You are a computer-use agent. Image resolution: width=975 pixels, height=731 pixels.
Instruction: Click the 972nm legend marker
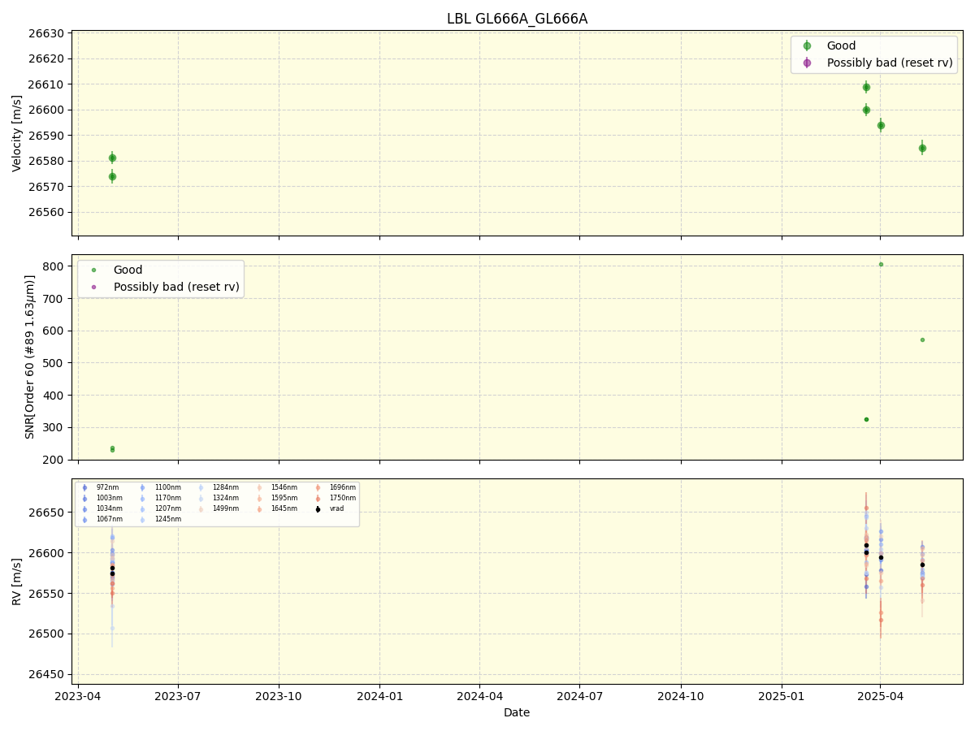[x=84, y=488]
